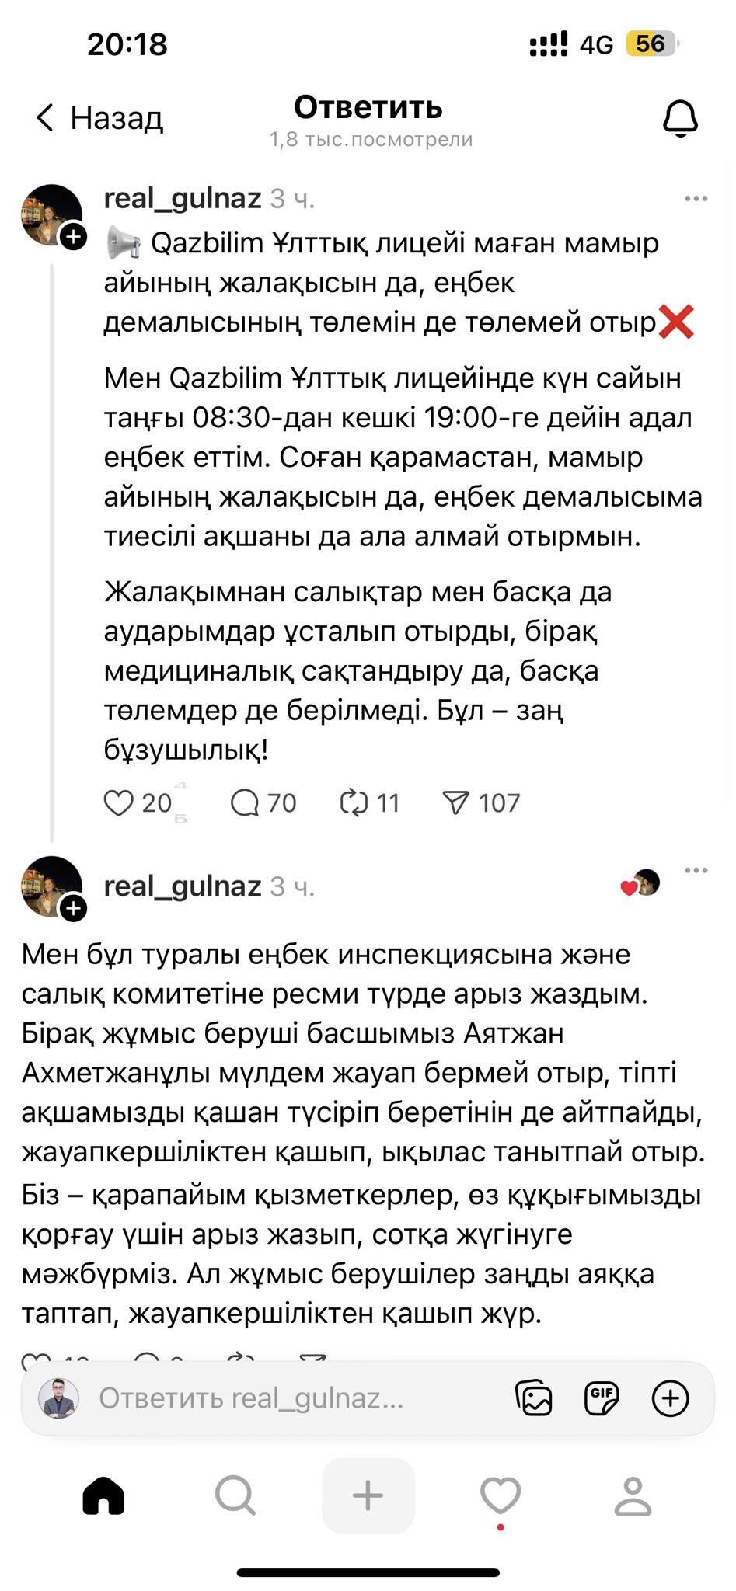Viewport: 736px width, 1591px height.
Task: Like the first post with heart icon
Action: point(119,802)
